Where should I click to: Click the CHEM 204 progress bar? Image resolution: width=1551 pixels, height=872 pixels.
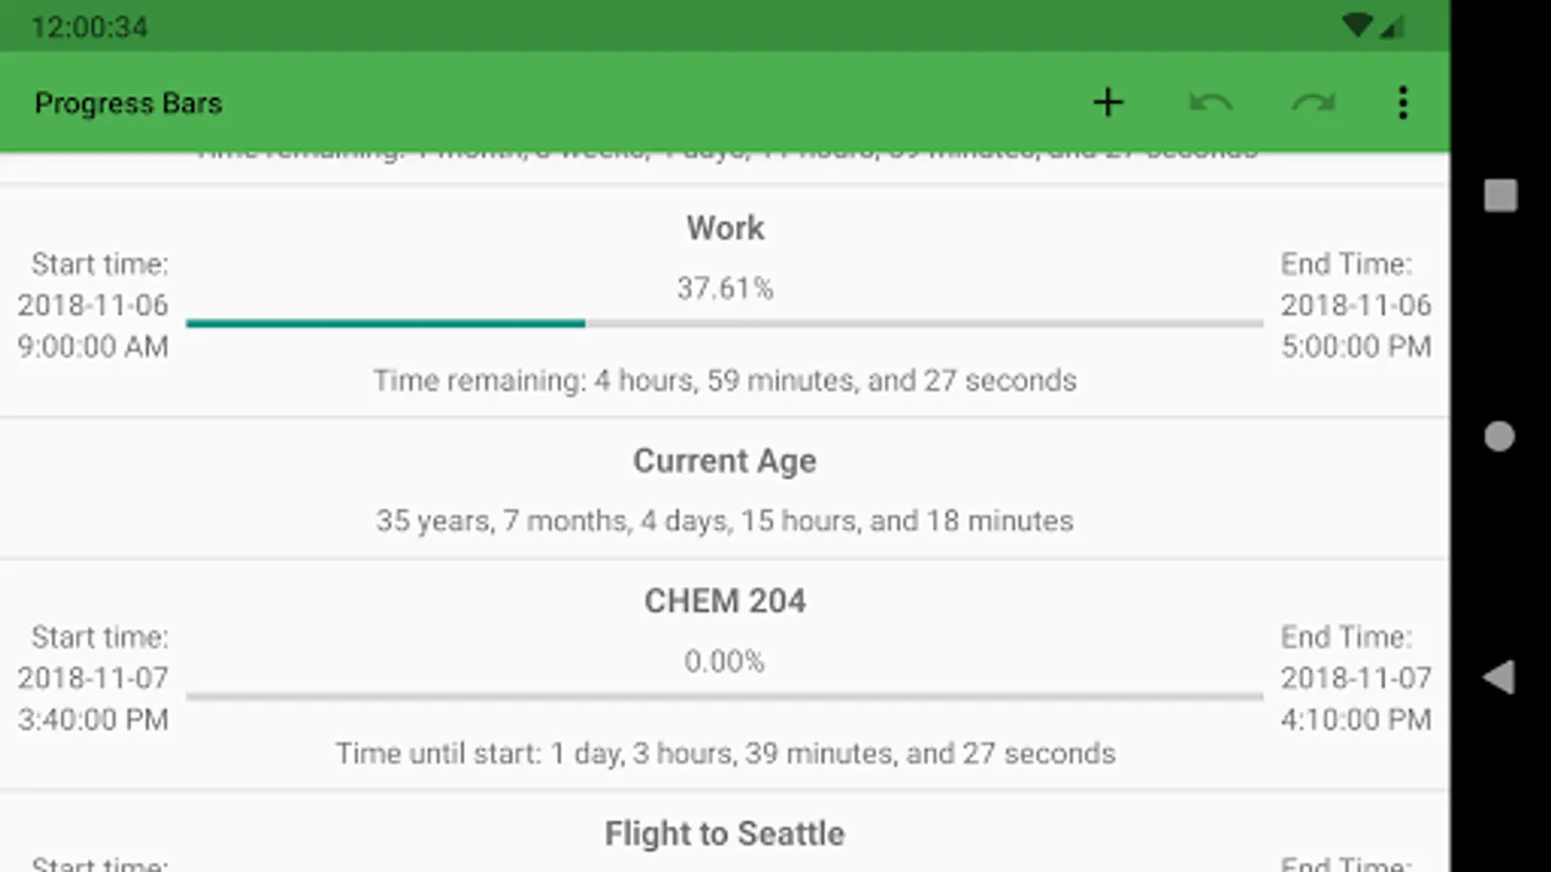(x=724, y=696)
